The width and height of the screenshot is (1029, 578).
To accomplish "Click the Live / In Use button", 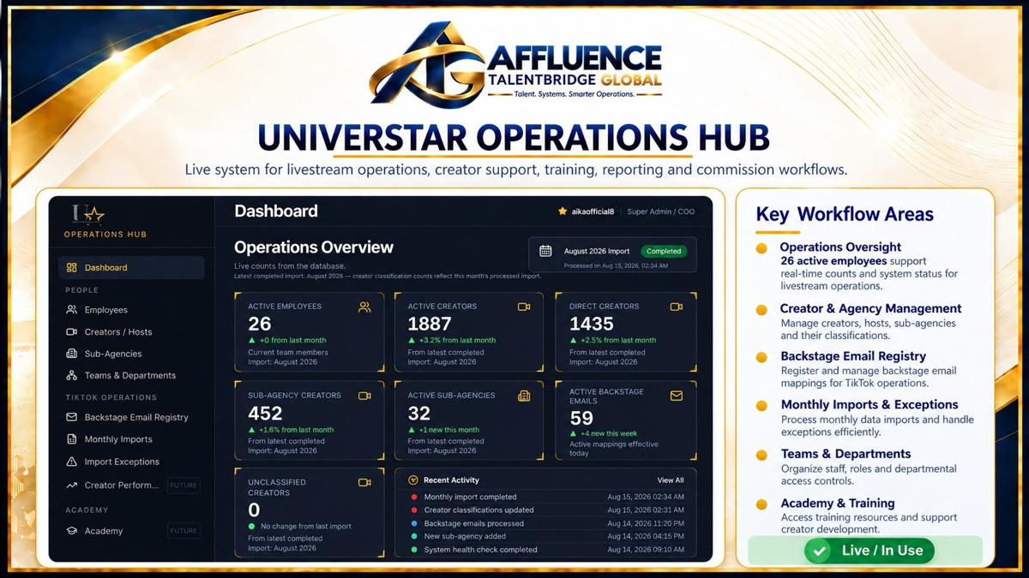I will tap(870, 551).
